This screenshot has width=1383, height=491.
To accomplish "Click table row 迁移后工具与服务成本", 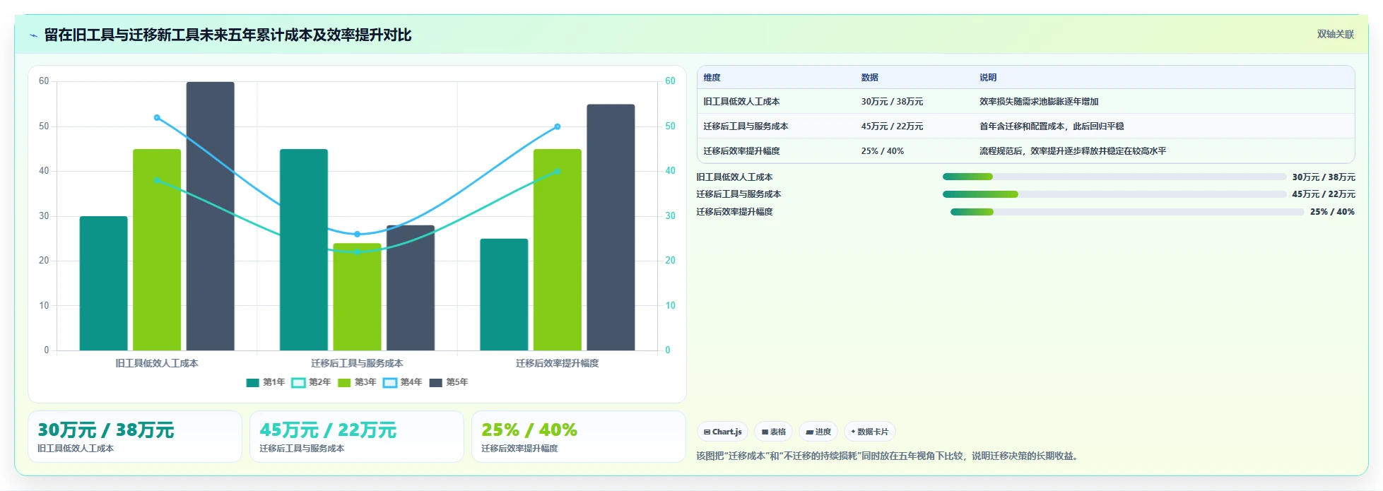I will point(1025,126).
